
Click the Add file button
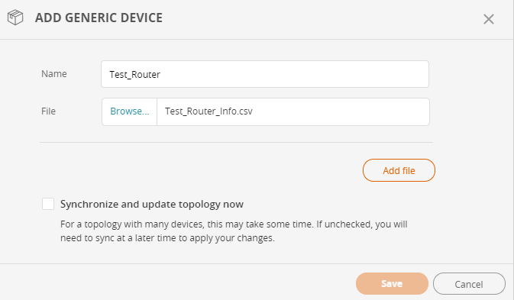click(x=399, y=170)
